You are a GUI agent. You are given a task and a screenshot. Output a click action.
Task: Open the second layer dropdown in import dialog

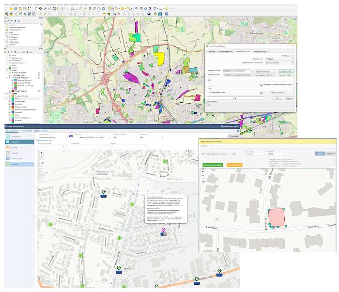279,62
